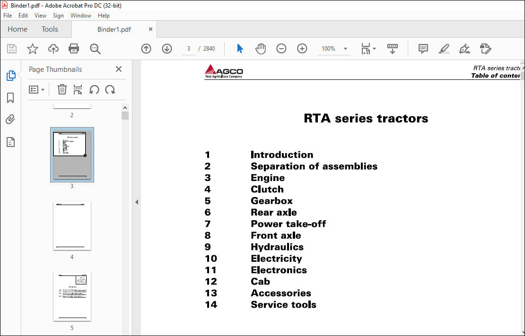Switch to the Tools tab
The height and width of the screenshot is (336, 525).
[50, 29]
